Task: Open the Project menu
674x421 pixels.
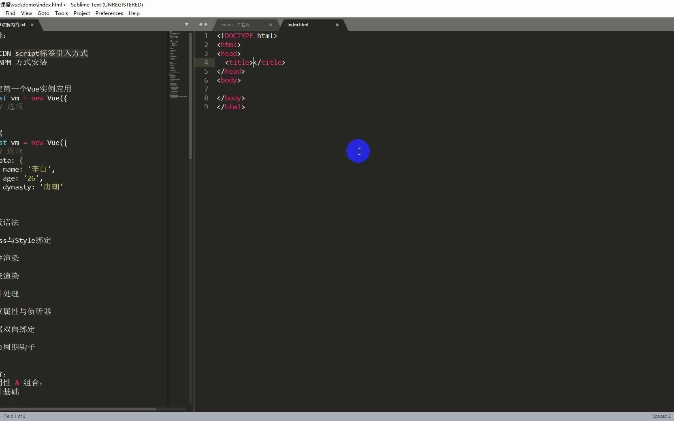Action: (x=82, y=13)
